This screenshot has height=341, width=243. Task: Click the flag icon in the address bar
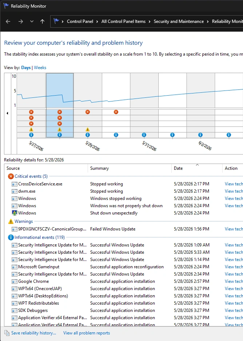56,21
